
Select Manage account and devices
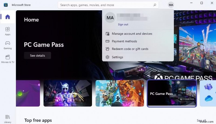[138, 34]
